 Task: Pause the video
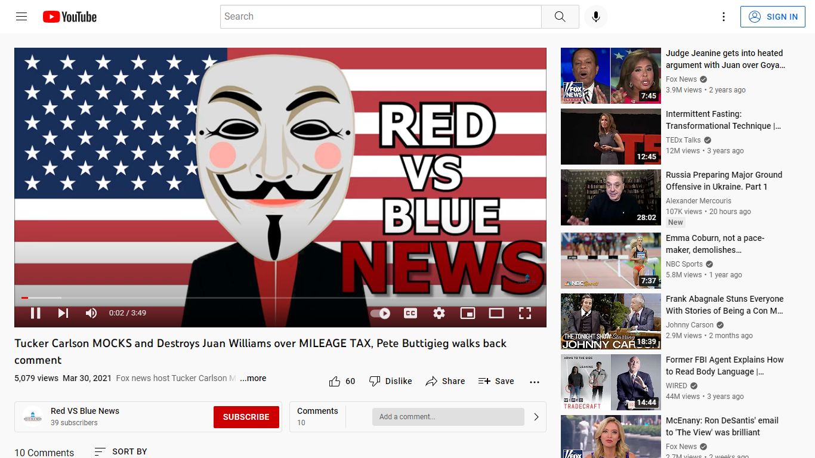[35, 313]
